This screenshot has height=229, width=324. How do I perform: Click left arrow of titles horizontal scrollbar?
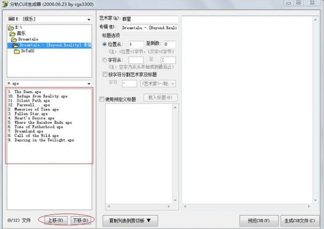click(109, 206)
